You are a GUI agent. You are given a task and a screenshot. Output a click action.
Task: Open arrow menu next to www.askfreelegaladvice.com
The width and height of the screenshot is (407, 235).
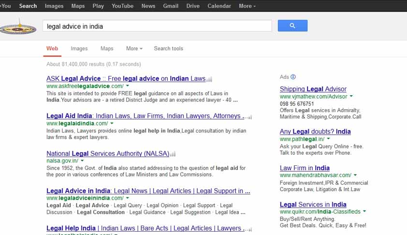coord(127,86)
